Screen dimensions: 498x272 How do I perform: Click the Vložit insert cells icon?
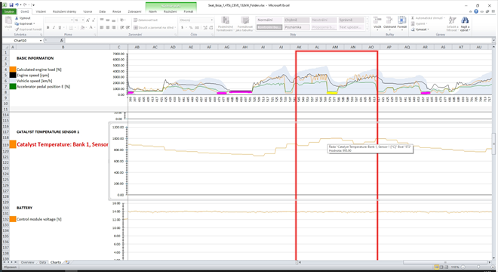[x=377, y=23]
